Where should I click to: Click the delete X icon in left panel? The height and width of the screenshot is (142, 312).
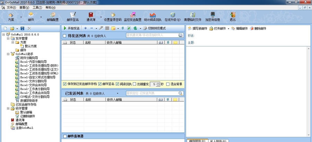(x=29, y=28)
